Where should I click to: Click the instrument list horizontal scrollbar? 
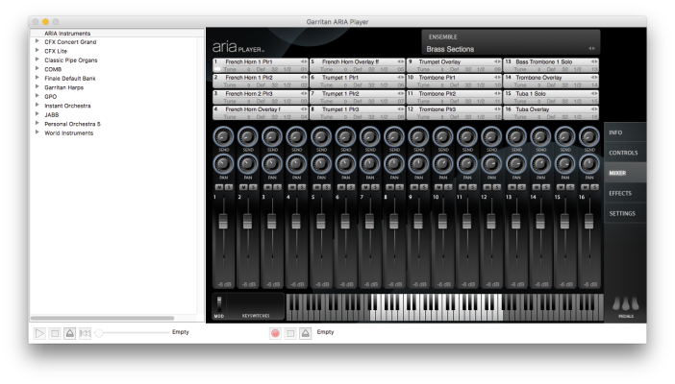[102, 318]
